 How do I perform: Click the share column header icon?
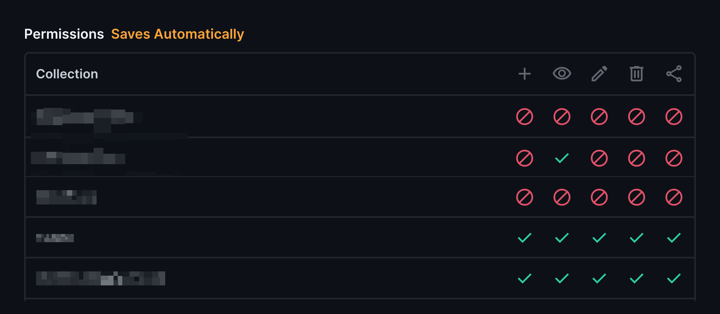[x=674, y=74]
